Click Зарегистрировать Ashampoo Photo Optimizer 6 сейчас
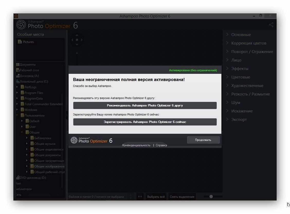290x214 pixels. tap(145, 122)
